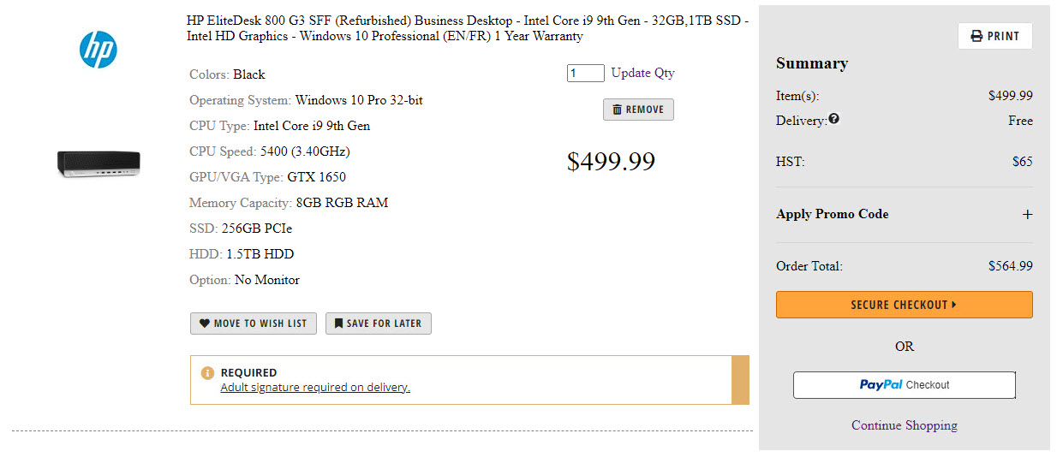
Task: Click the trash can icon on Remove
Action: (x=618, y=110)
